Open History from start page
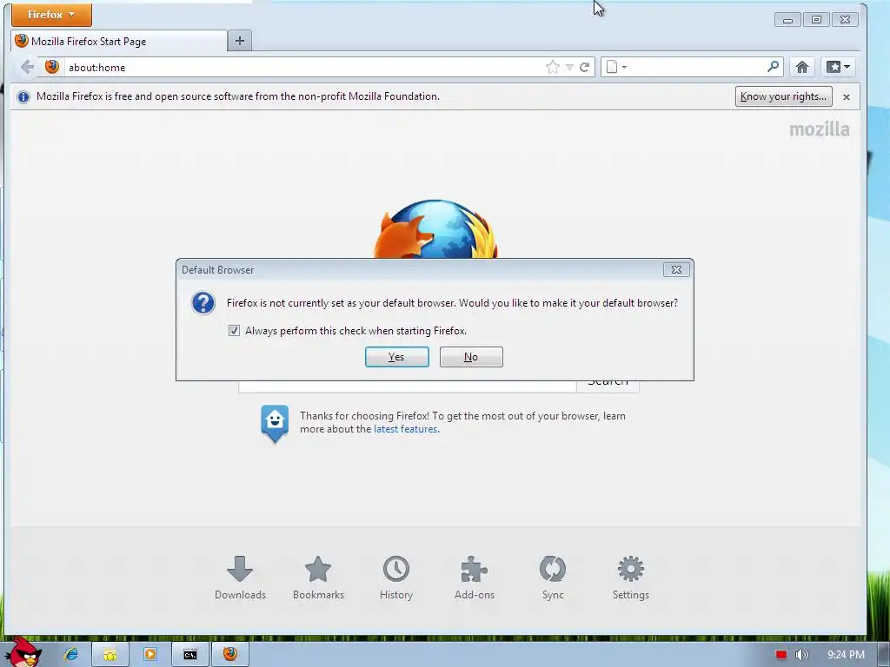 click(x=396, y=578)
